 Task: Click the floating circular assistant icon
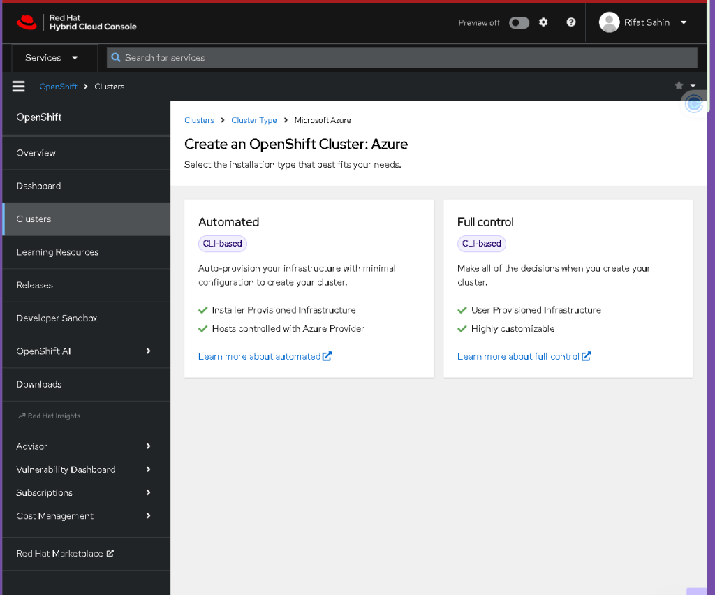[x=693, y=105]
